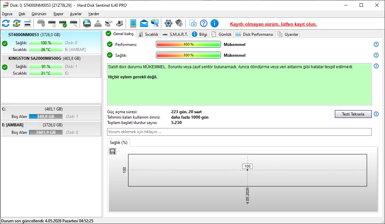This screenshot has height=224, width=385.
Task: Switch to the Bilgi tab
Action: click(x=200, y=34)
